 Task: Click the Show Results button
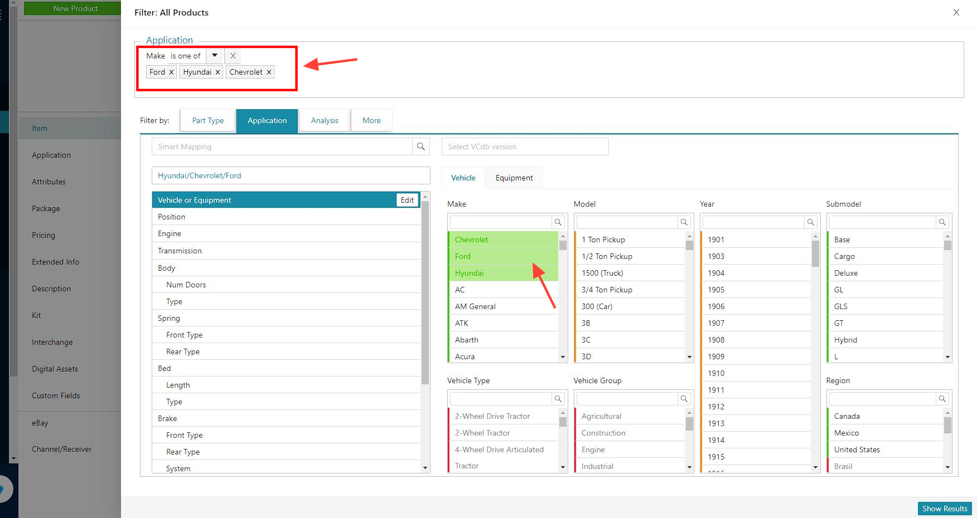point(945,509)
